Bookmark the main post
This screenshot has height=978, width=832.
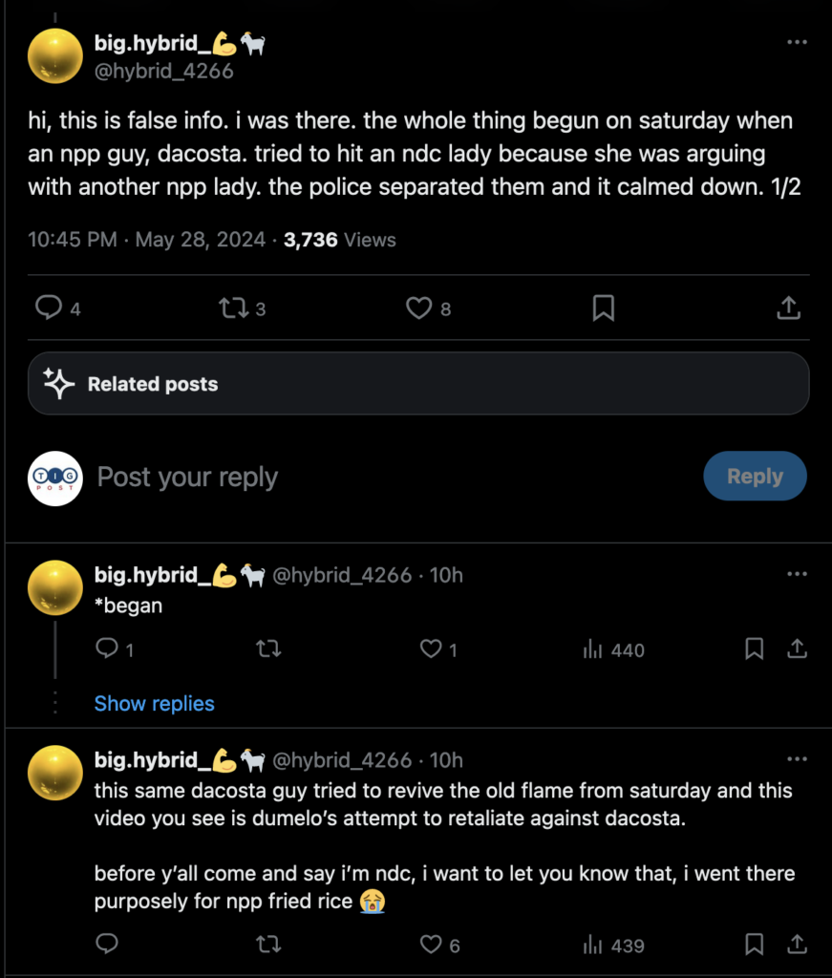[x=604, y=308]
